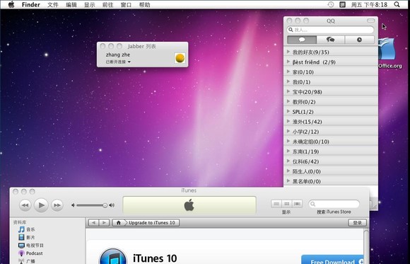Open the Apple menu
The height and width of the screenshot is (264, 410).
[x=11, y=4]
